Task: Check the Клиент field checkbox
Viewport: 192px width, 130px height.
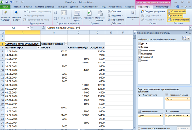Action: tap(140, 60)
